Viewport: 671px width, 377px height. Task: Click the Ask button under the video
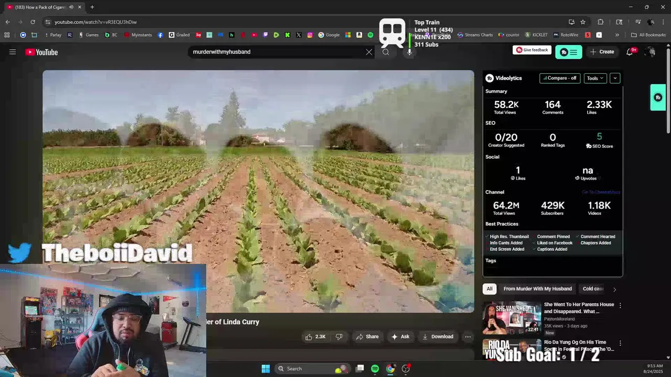tap(401, 337)
